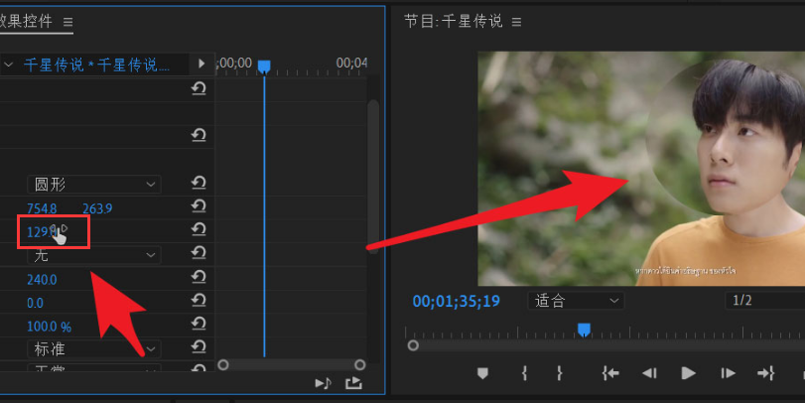
Task: Reset the 240.0 parameter
Action: (x=199, y=277)
